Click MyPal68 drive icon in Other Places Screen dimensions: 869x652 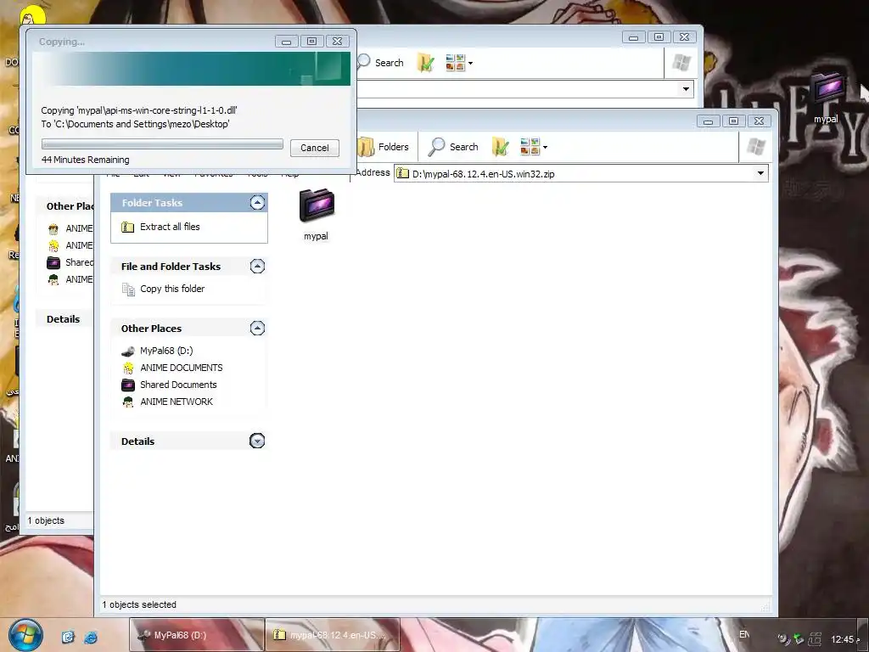(x=128, y=351)
